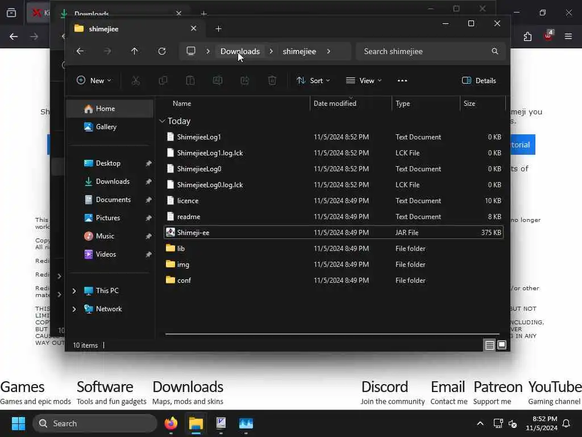Click chevron after Downloads in address bar
This screenshot has height=437, width=582.
[x=271, y=51]
